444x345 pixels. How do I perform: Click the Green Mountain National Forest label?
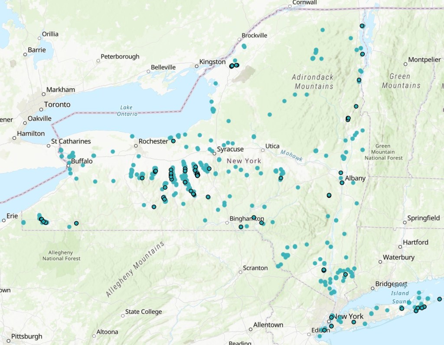[383, 152]
